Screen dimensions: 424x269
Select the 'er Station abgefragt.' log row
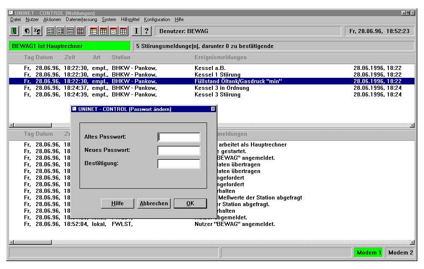(212, 204)
